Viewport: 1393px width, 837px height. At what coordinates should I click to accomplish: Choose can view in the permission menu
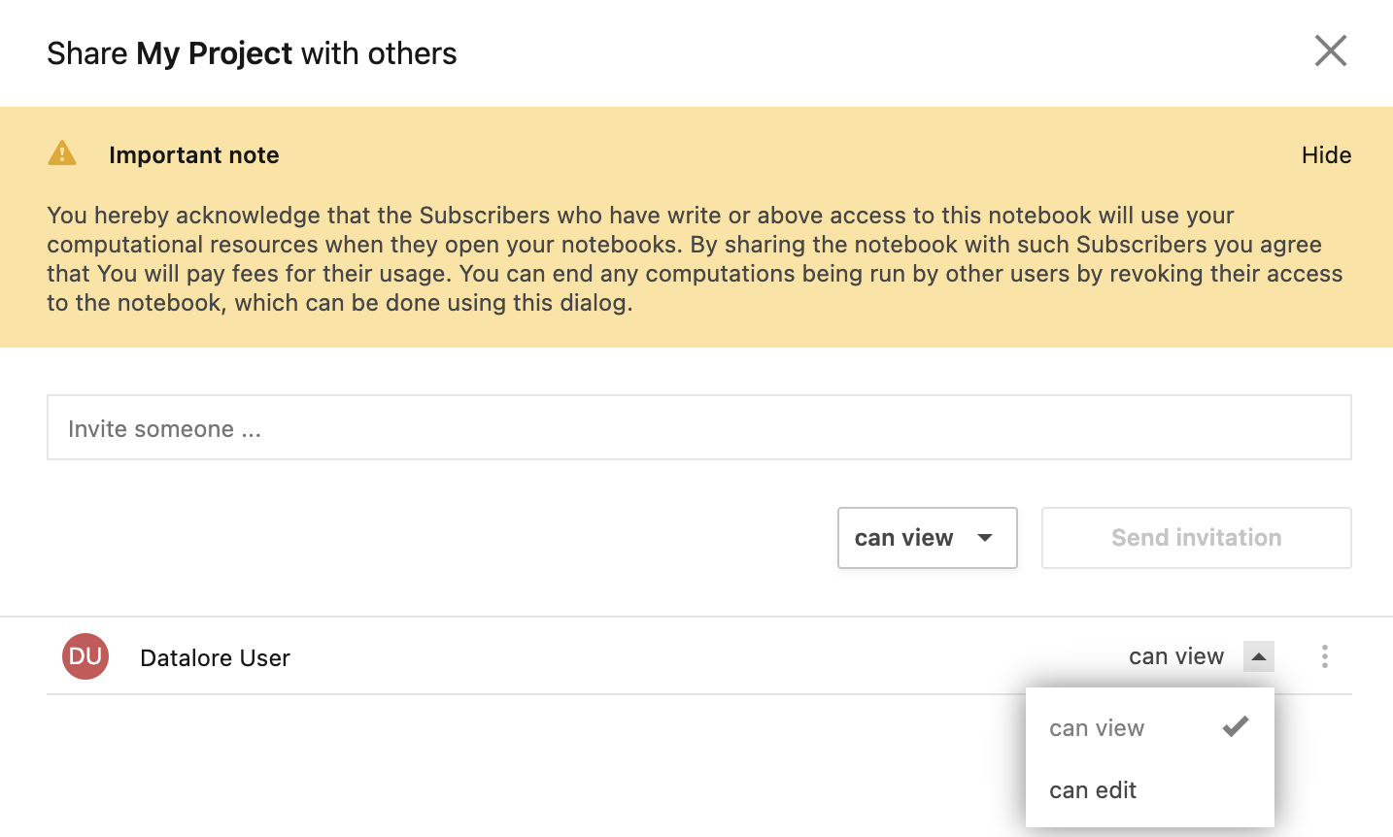click(x=1097, y=728)
